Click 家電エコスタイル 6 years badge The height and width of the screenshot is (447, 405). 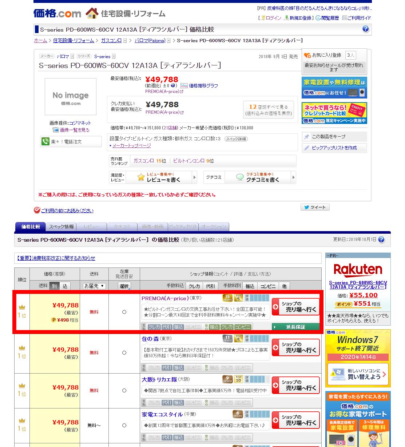tap(238, 414)
